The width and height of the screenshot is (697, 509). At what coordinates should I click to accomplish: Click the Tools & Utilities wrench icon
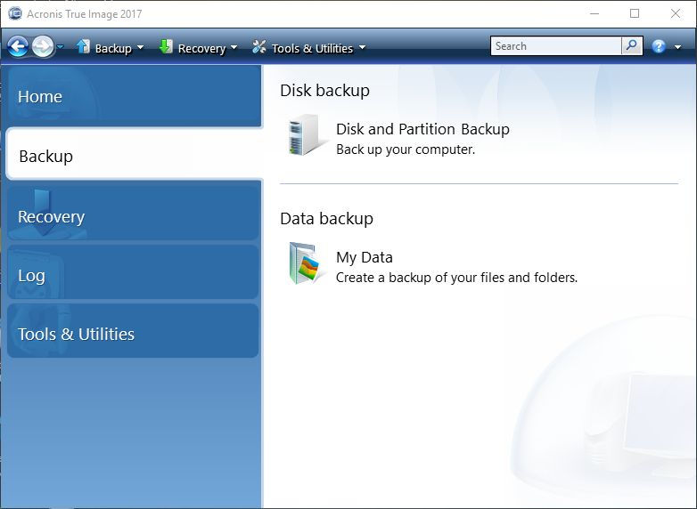coord(258,46)
